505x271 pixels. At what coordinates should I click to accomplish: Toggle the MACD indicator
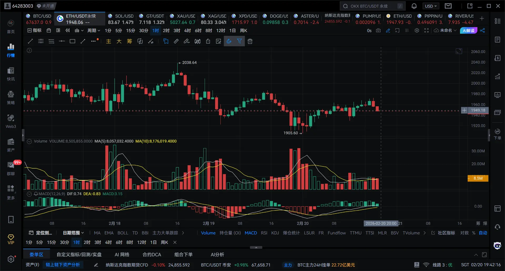pos(251,233)
